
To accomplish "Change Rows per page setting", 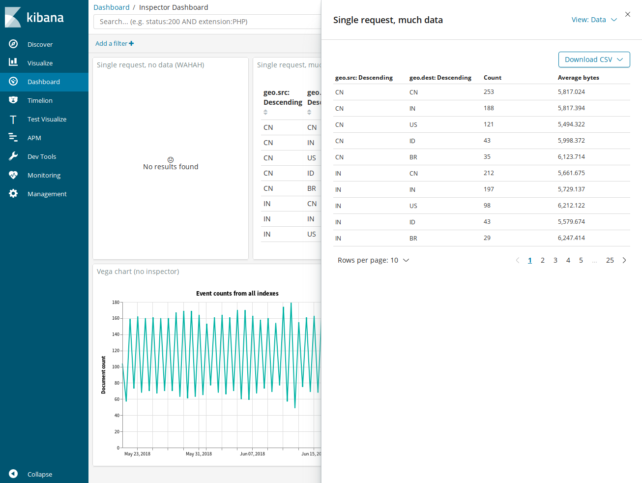I will pos(373,260).
